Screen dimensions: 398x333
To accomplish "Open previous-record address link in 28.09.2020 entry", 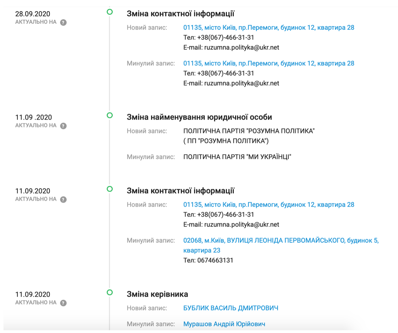I will click(x=268, y=64).
